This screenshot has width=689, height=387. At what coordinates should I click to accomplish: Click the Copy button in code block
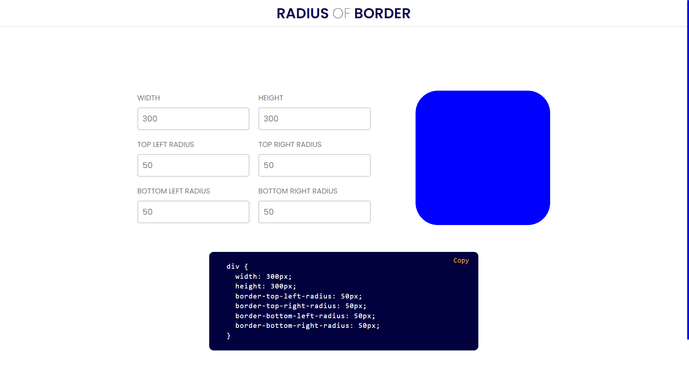[x=461, y=261]
